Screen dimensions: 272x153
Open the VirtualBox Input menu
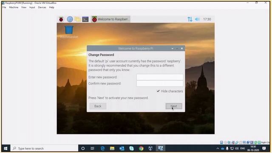tap(32, 8)
